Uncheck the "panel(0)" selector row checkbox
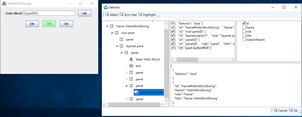 (173, 40)
